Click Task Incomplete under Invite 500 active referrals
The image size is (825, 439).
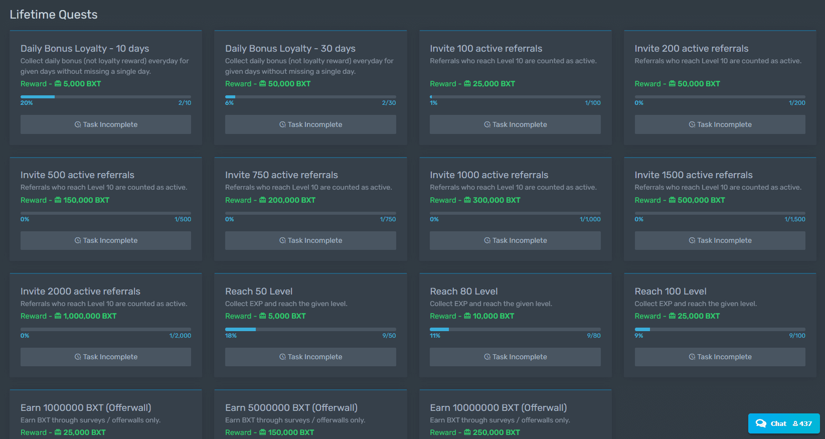[106, 240]
